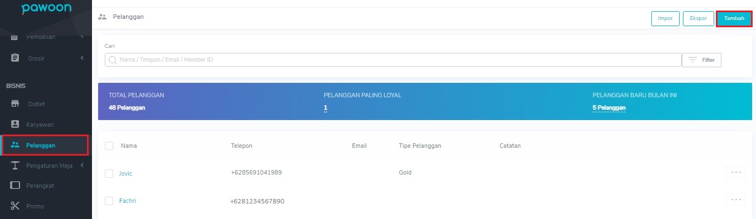Click the Karyawan employee badge icon
The width and height of the screenshot is (756, 219).
(x=15, y=125)
